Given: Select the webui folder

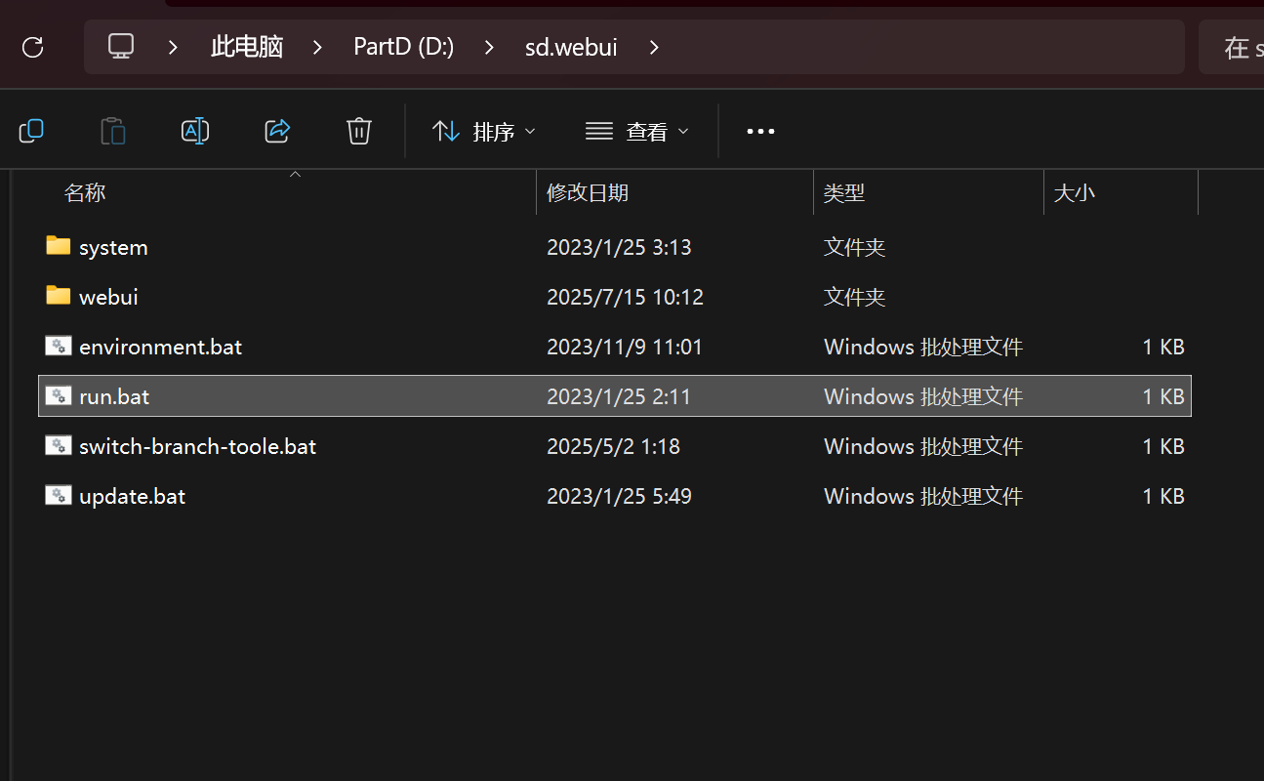Looking at the screenshot, I should 108,297.
